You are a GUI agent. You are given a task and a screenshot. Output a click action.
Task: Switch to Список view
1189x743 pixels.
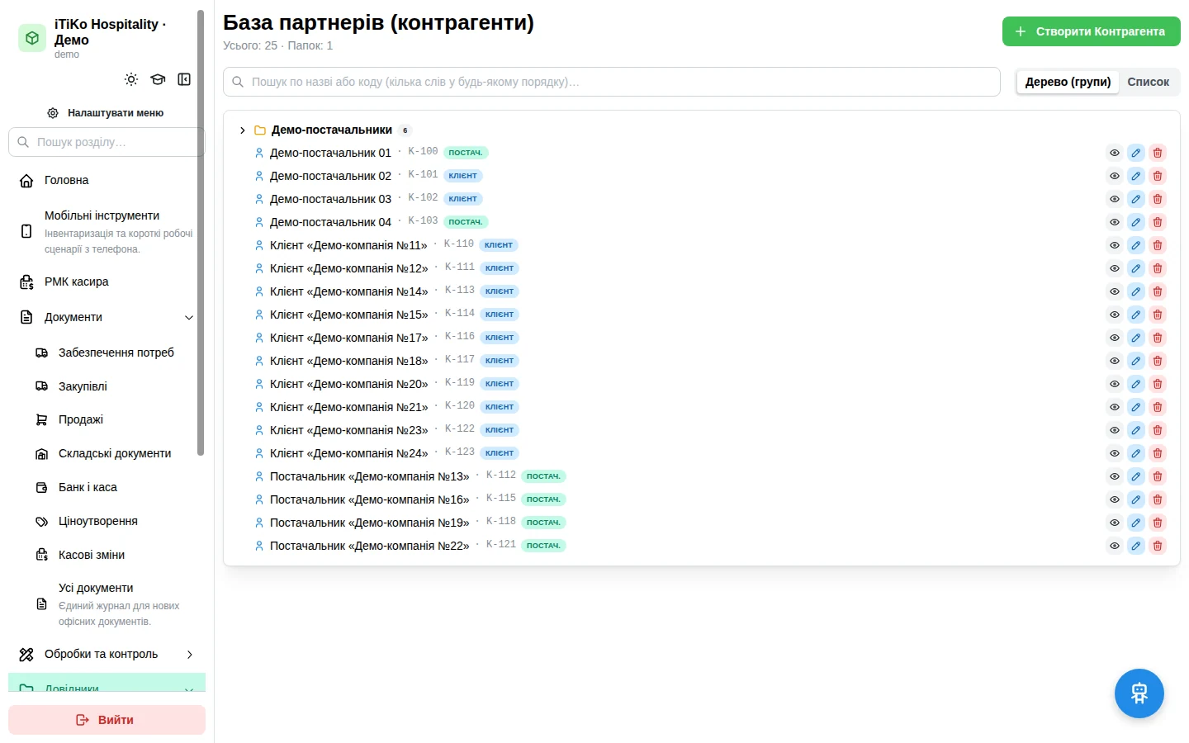pyautogui.click(x=1149, y=82)
